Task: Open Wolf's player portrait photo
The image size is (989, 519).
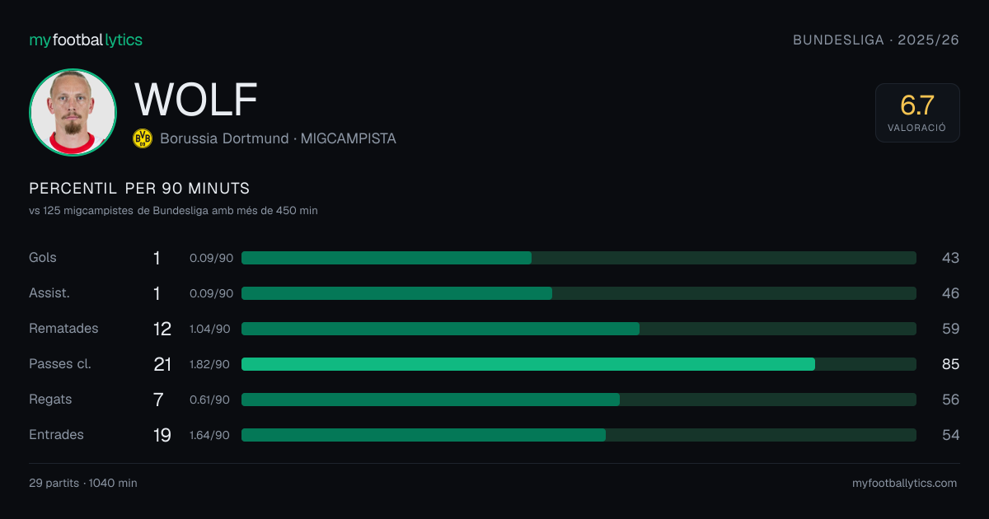Action: click(73, 112)
